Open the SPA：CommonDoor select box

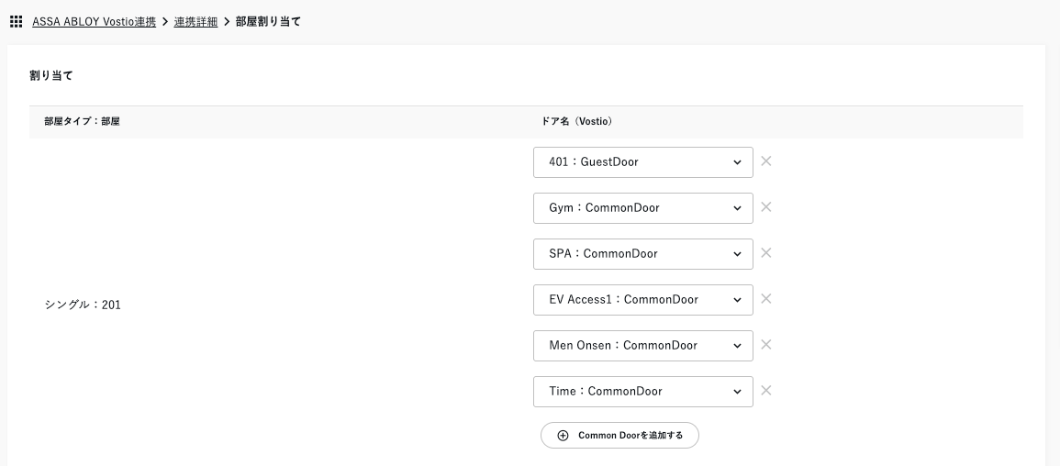(x=642, y=254)
